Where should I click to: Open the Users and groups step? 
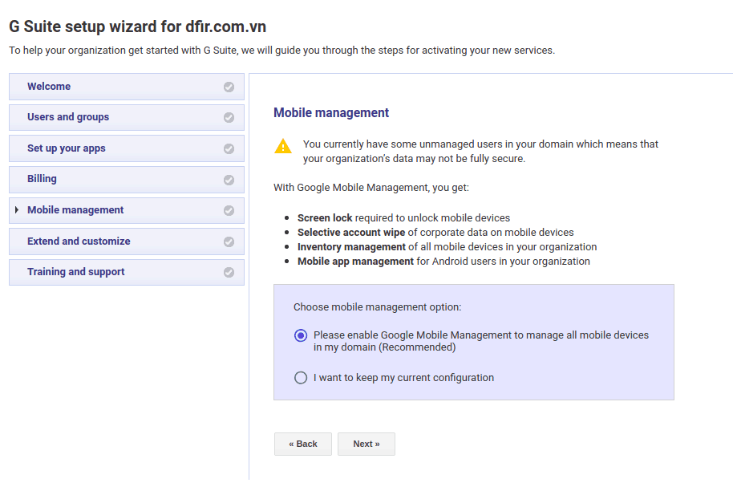pyautogui.click(x=127, y=117)
